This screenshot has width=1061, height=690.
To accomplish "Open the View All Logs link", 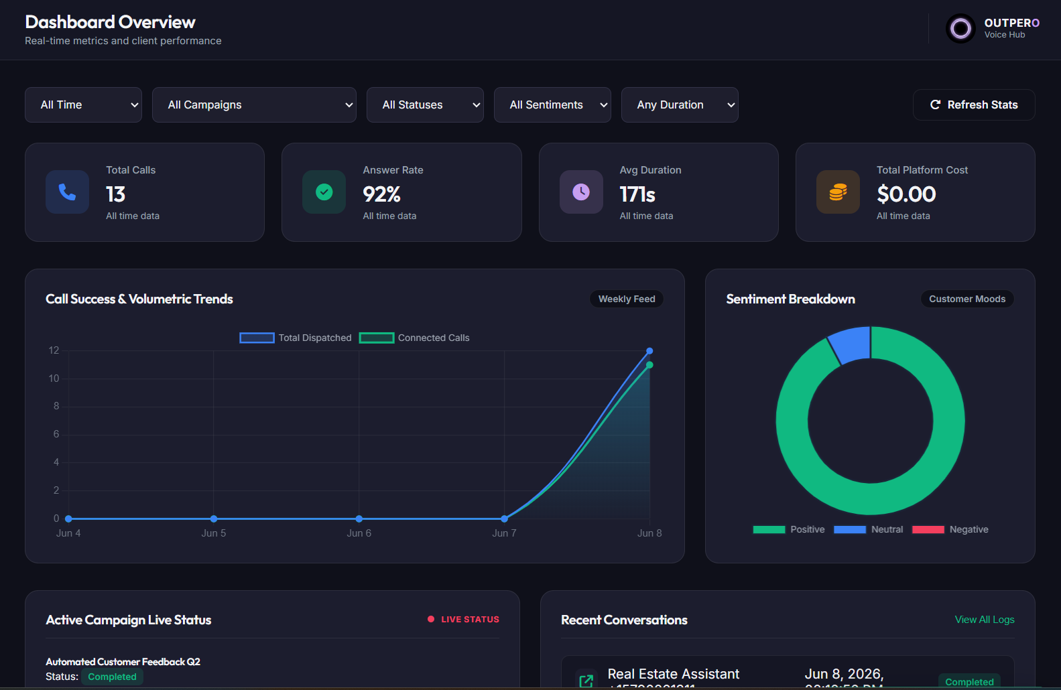I will click(x=985, y=620).
